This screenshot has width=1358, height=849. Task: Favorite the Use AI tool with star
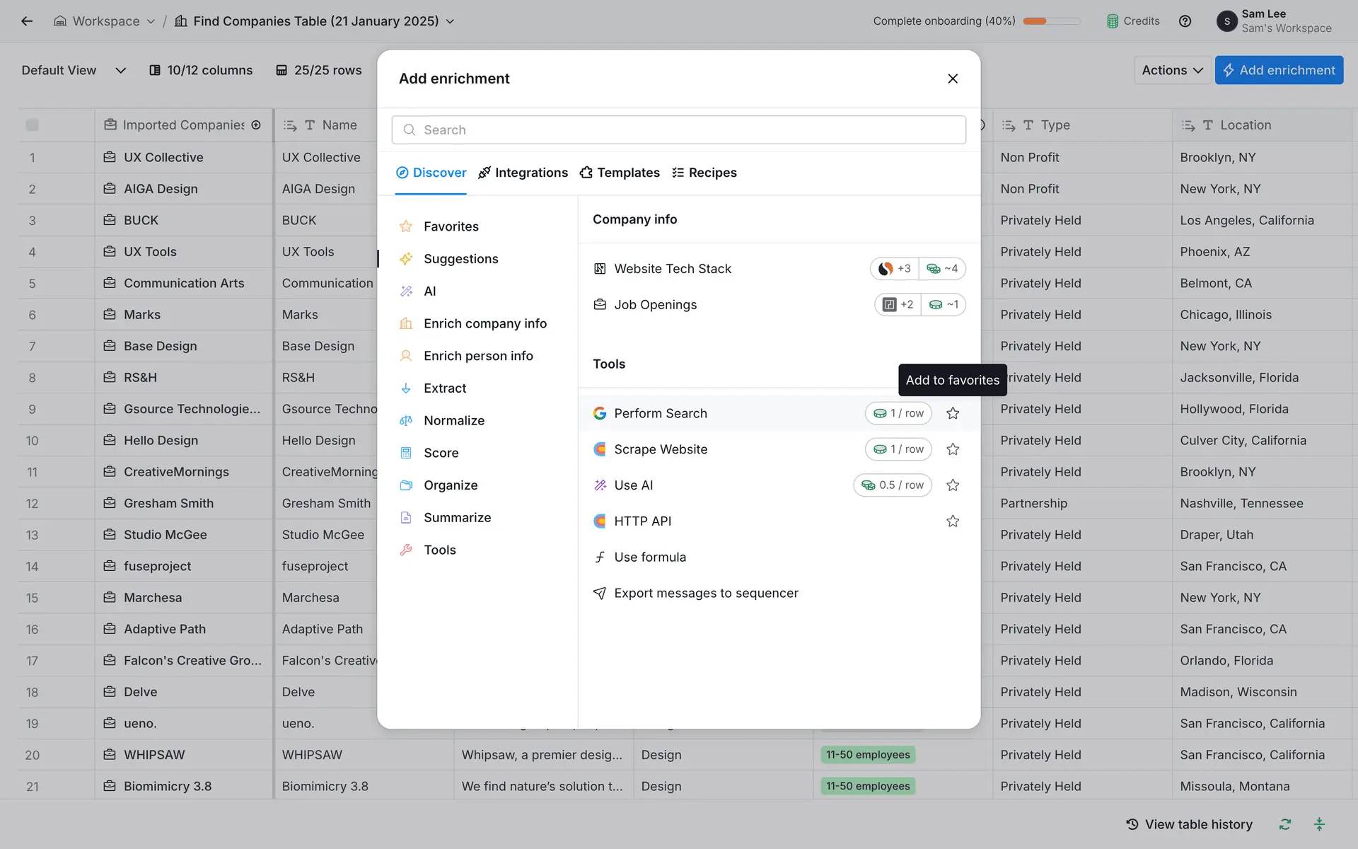953,485
